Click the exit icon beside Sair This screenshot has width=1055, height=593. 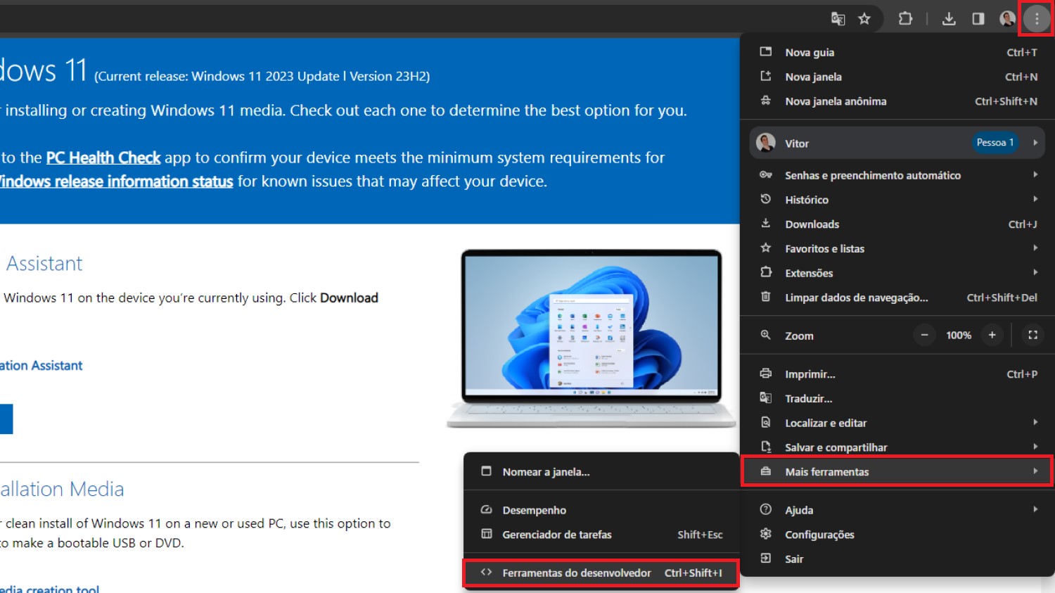pos(766,559)
